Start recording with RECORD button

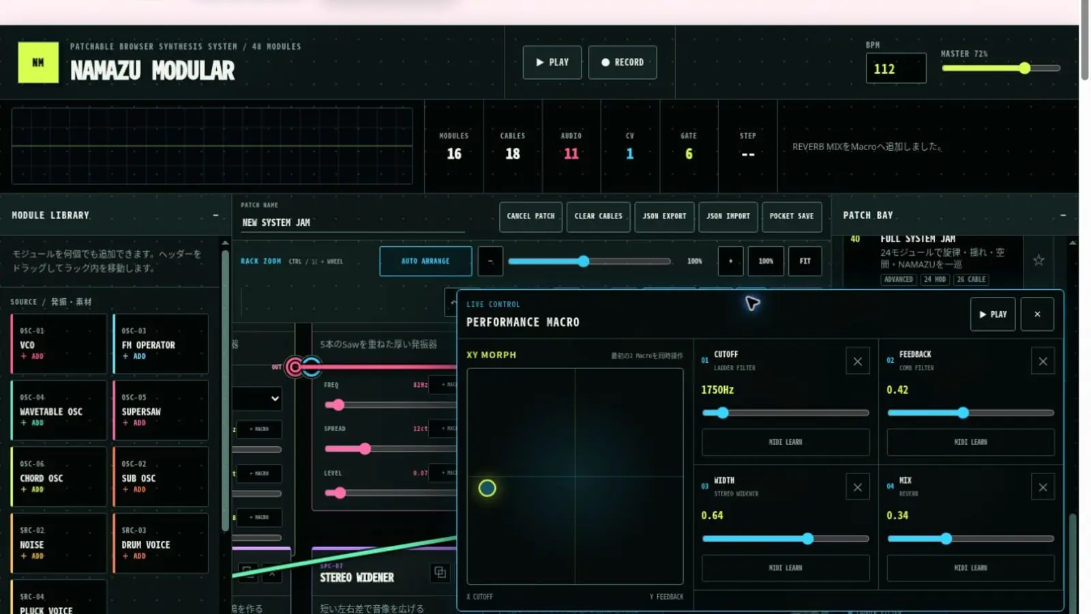[623, 62]
